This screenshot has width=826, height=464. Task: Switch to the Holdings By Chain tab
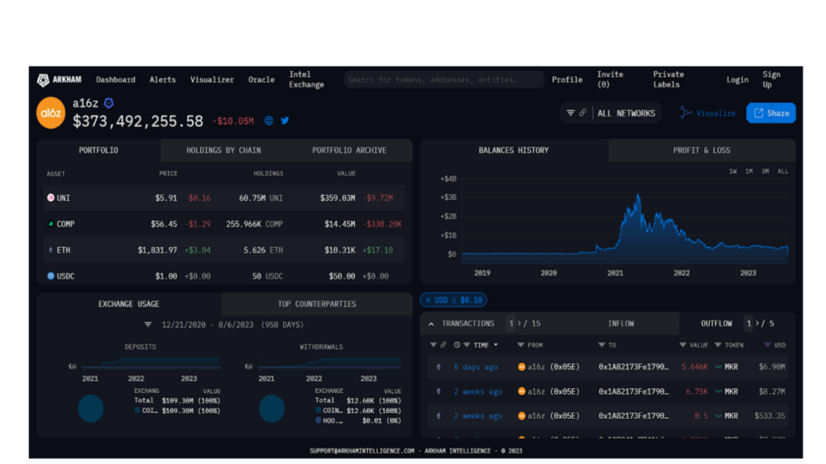coord(223,151)
